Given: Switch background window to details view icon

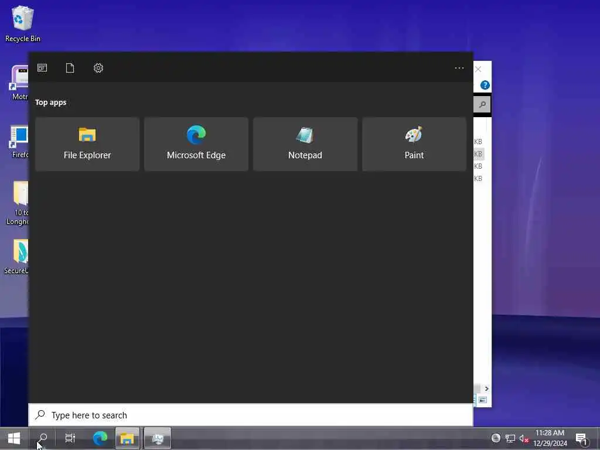Looking at the screenshot, I should [483, 400].
